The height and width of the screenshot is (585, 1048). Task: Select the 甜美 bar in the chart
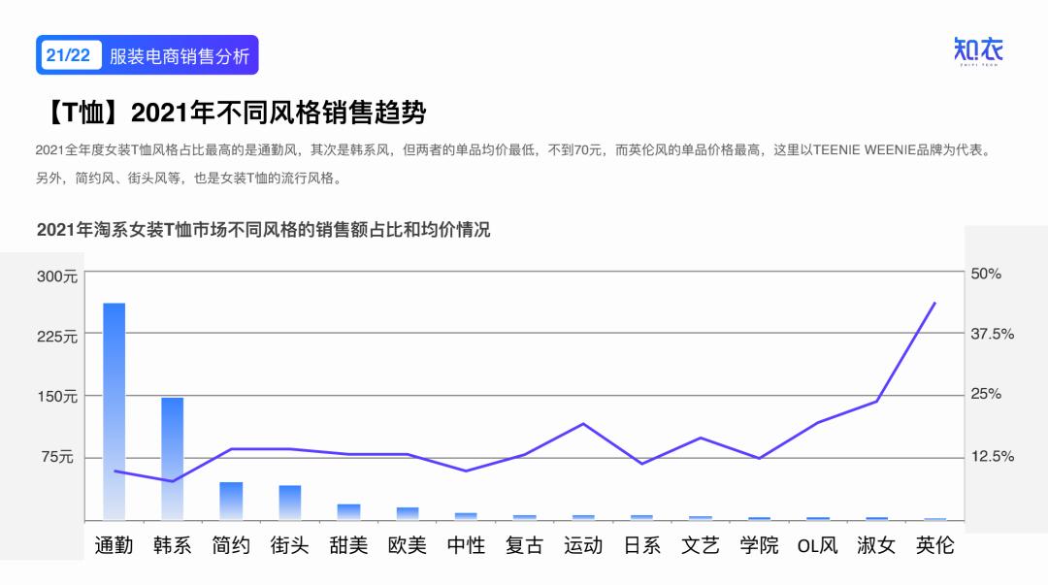coord(347,511)
